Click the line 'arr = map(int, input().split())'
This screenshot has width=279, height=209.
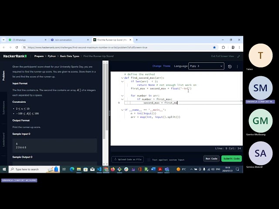point(155,117)
